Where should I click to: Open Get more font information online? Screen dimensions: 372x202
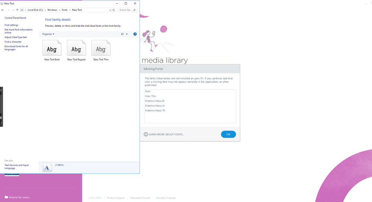[19, 31]
